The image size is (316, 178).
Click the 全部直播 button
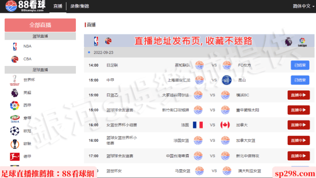tap(40, 25)
